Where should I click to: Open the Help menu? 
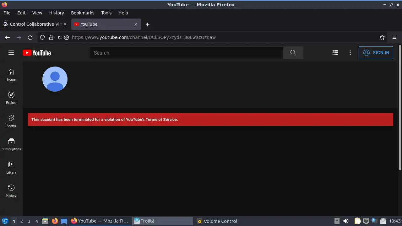coord(123,13)
